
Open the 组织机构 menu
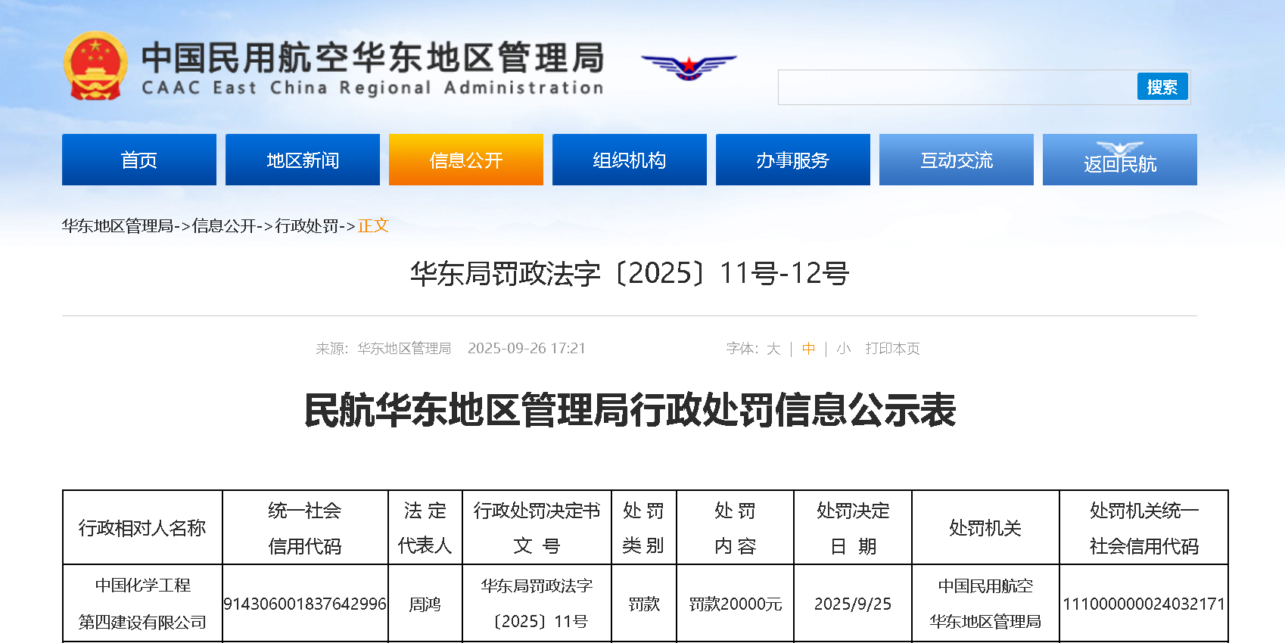click(x=630, y=160)
